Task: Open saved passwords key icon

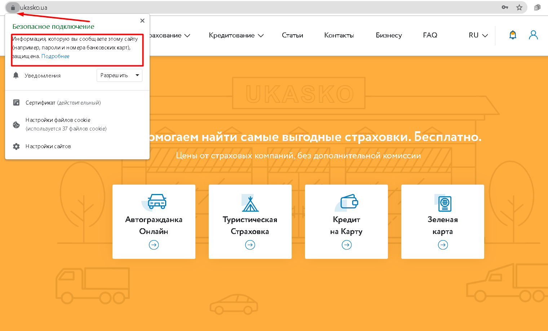Action: 505,7
